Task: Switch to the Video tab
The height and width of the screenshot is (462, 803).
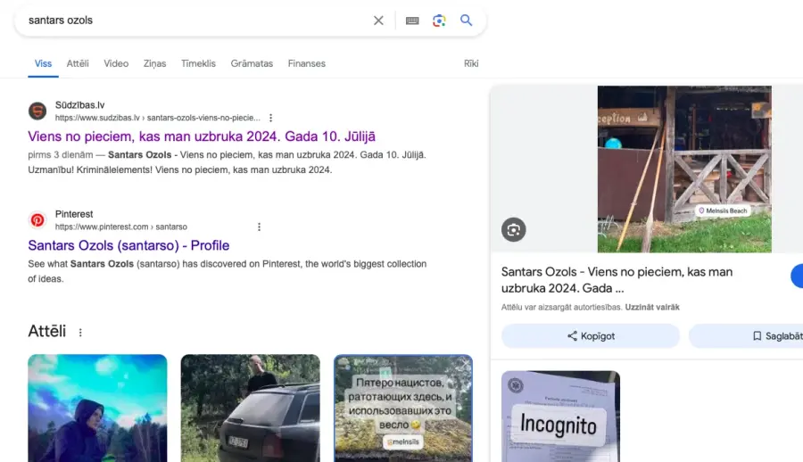Action: [x=116, y=63]
